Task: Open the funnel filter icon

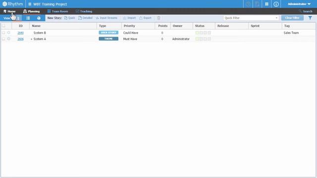Action: point(310,18)
